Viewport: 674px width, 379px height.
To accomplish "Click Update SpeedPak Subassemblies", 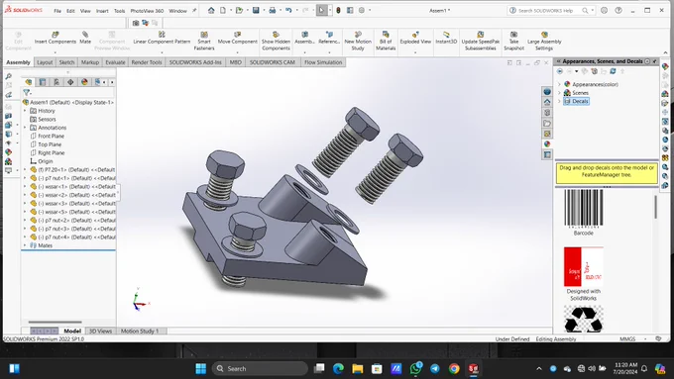I will pos(481,41).
